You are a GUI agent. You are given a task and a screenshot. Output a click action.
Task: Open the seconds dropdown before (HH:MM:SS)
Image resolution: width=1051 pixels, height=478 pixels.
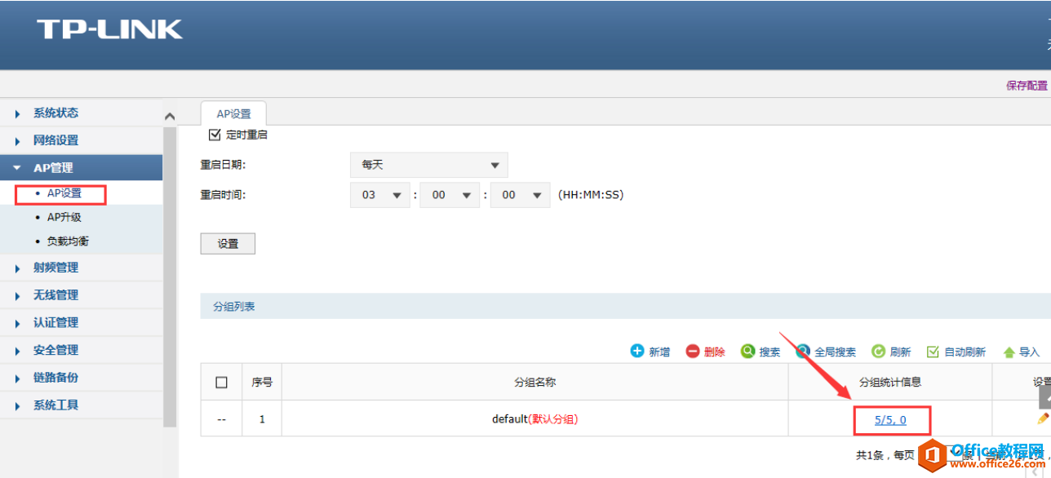[x=521, y=195]
